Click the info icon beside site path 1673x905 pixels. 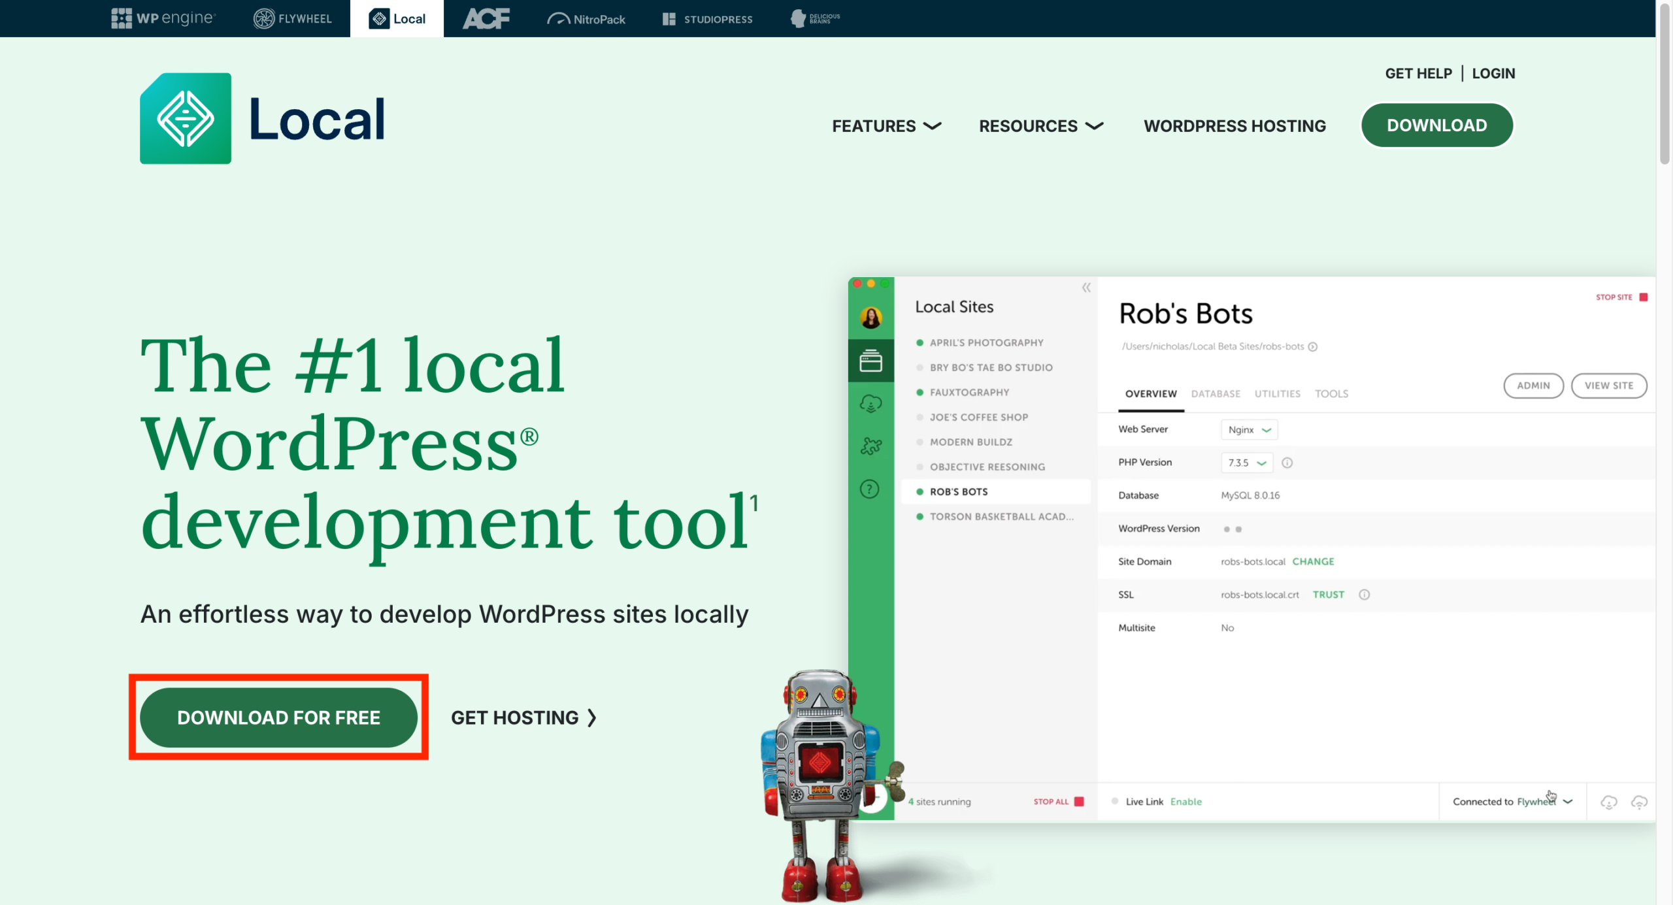pyautogui.click(x=1312, y=346)
